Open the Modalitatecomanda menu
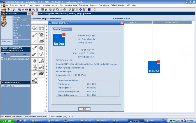This screenshot has width=196, height=123. tap(50, 5)
